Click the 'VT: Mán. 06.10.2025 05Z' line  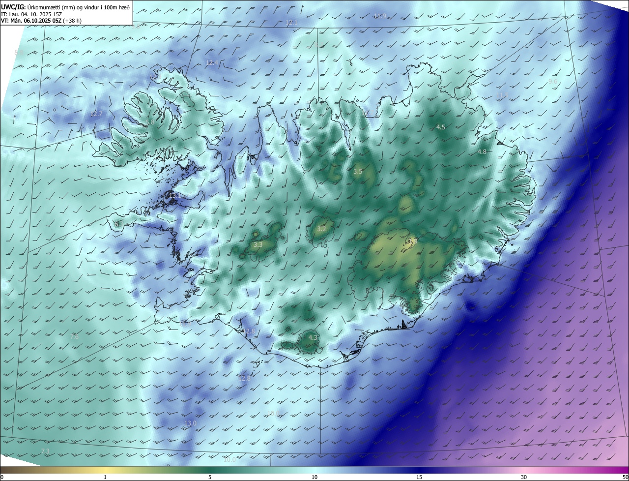tap(41, 21)
